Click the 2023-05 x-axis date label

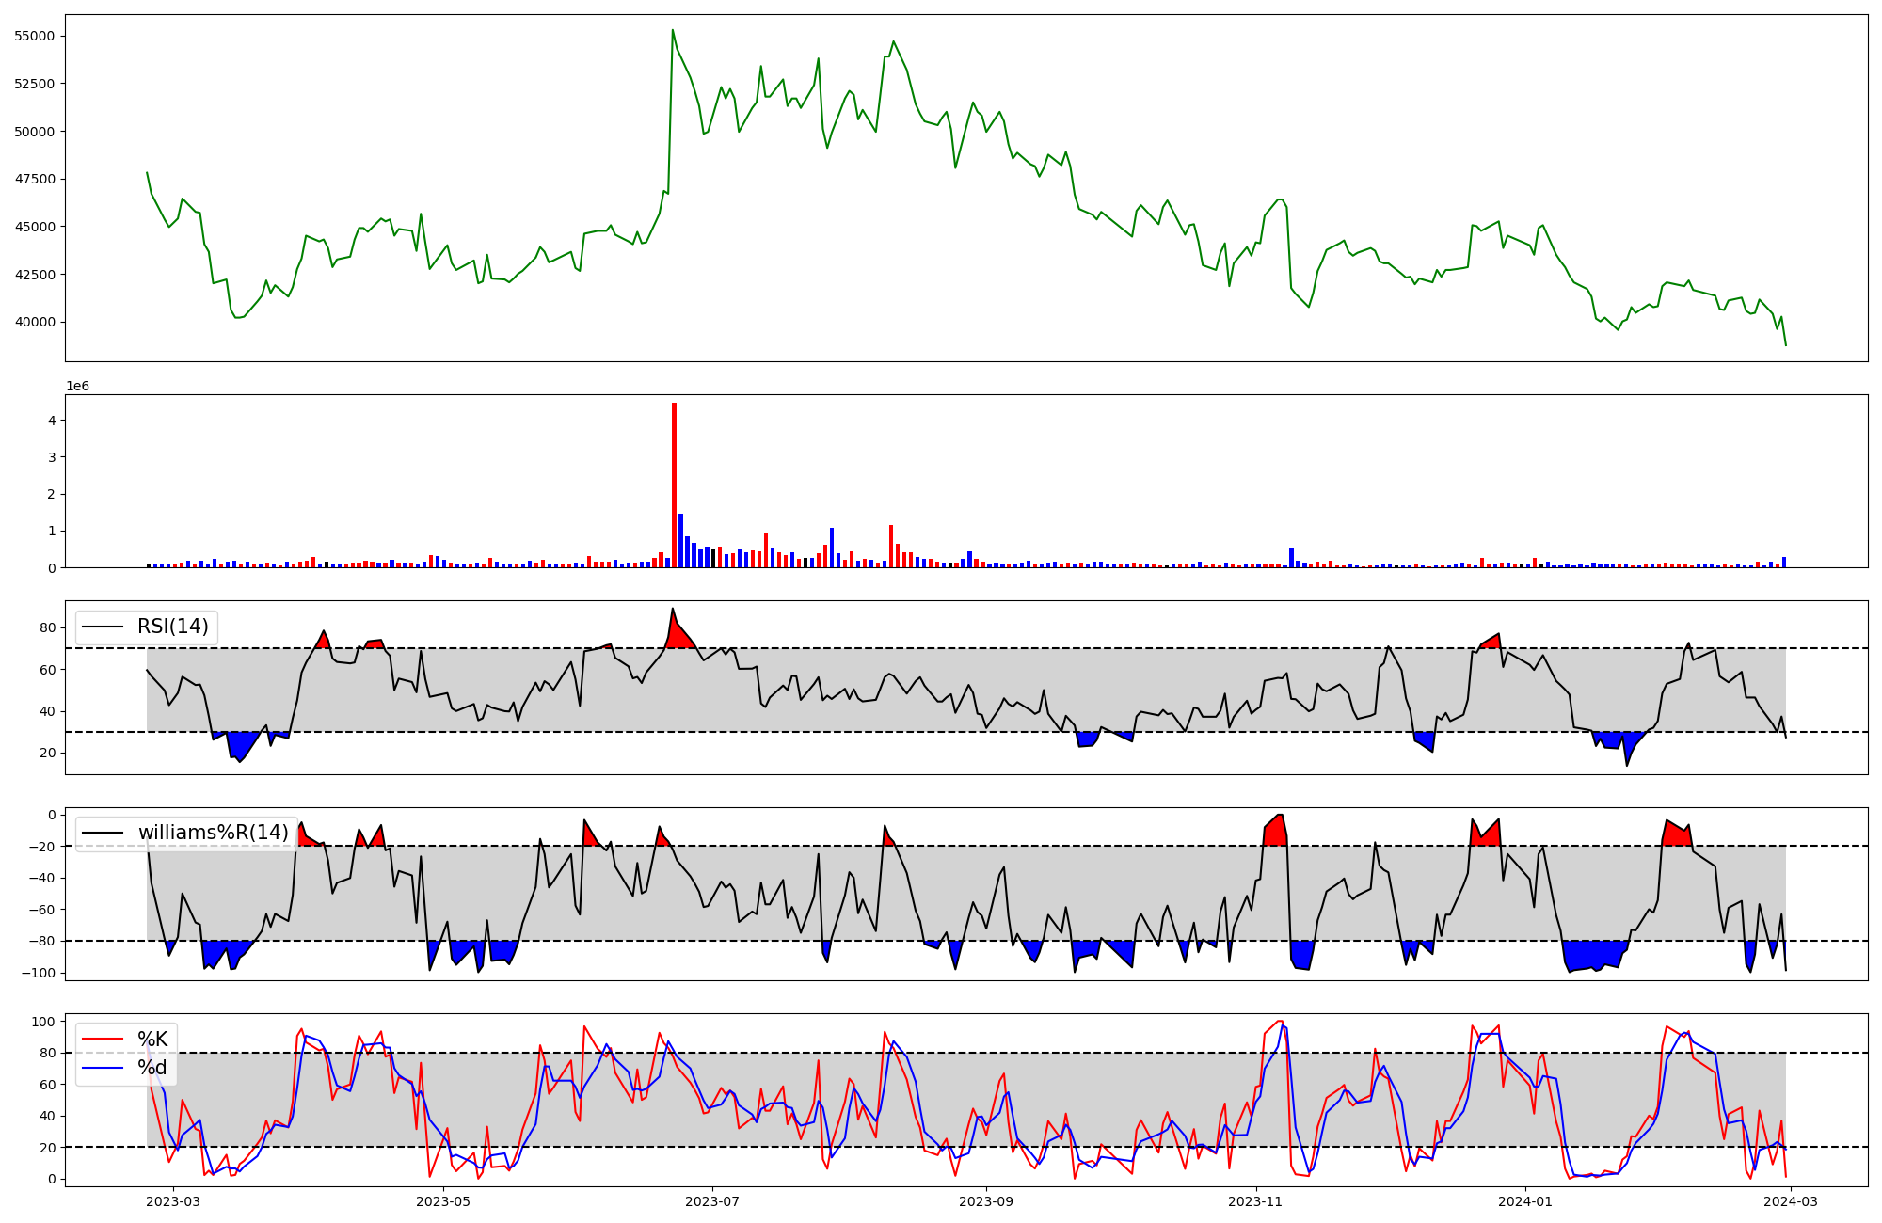(x=442, y=1200)
